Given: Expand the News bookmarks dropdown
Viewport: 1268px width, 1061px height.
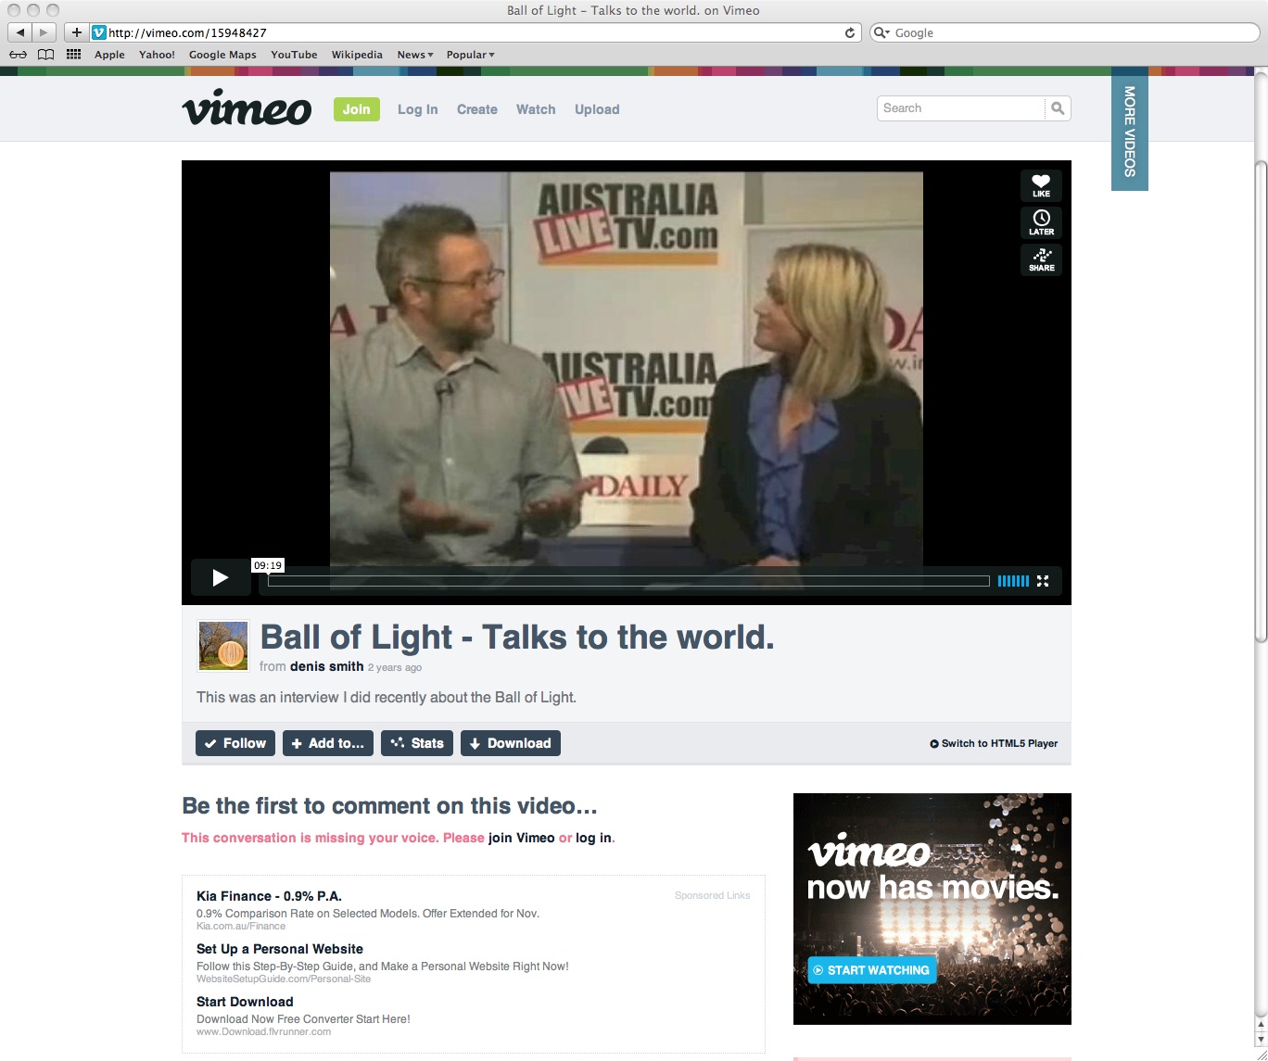Looking at the screenshot, I should [415, 55].
